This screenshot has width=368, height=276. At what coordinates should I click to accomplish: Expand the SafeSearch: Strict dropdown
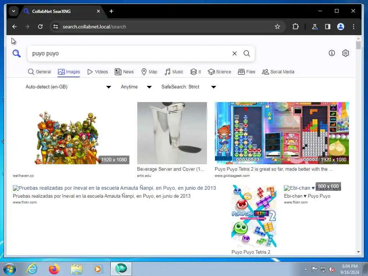(188, 87)
